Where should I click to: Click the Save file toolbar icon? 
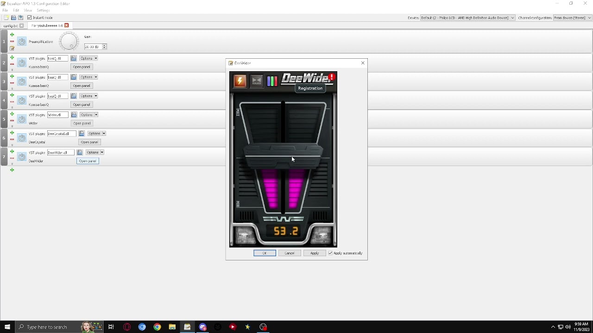point(20,18)
